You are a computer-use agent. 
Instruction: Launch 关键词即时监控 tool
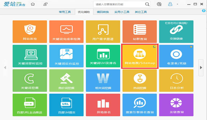click(x=30, y=56)
